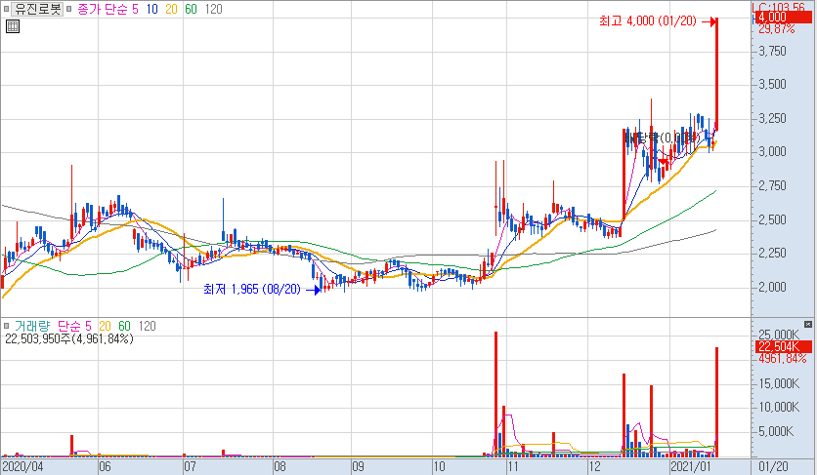
Task: Select the blue 10-day price average label
Action: (x=151, y=9)
